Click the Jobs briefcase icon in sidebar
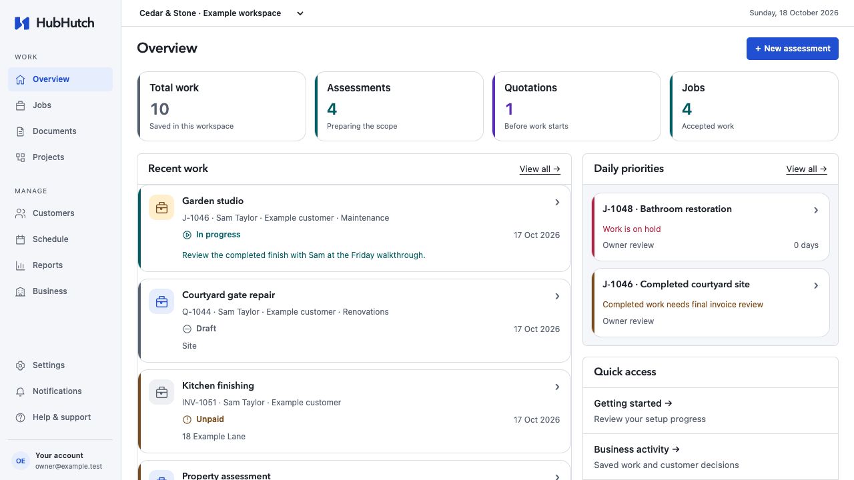 [x=20, y=105]
